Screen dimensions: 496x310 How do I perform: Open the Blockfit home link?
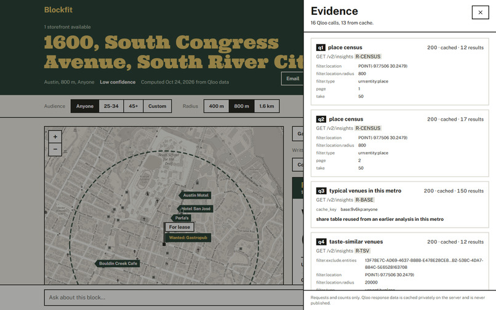58,10
